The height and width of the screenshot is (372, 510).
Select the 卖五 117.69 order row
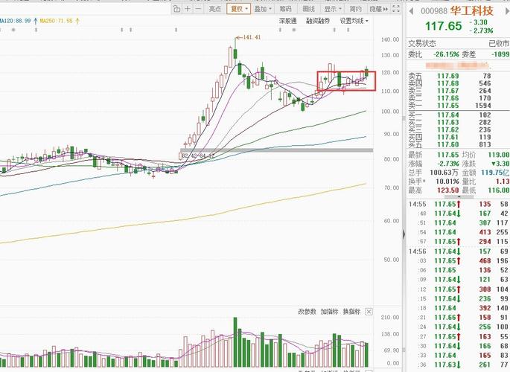[x=458, y=77]
